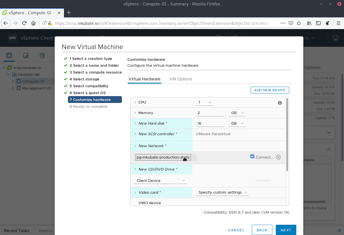The image size is (344, 235).
Task: Open the Firefox hamburger menu
Action: click(x=339, y=23)
